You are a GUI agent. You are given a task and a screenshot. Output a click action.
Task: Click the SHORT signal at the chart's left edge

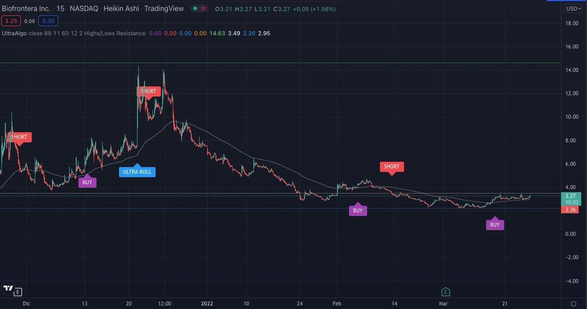click(20, 138)
